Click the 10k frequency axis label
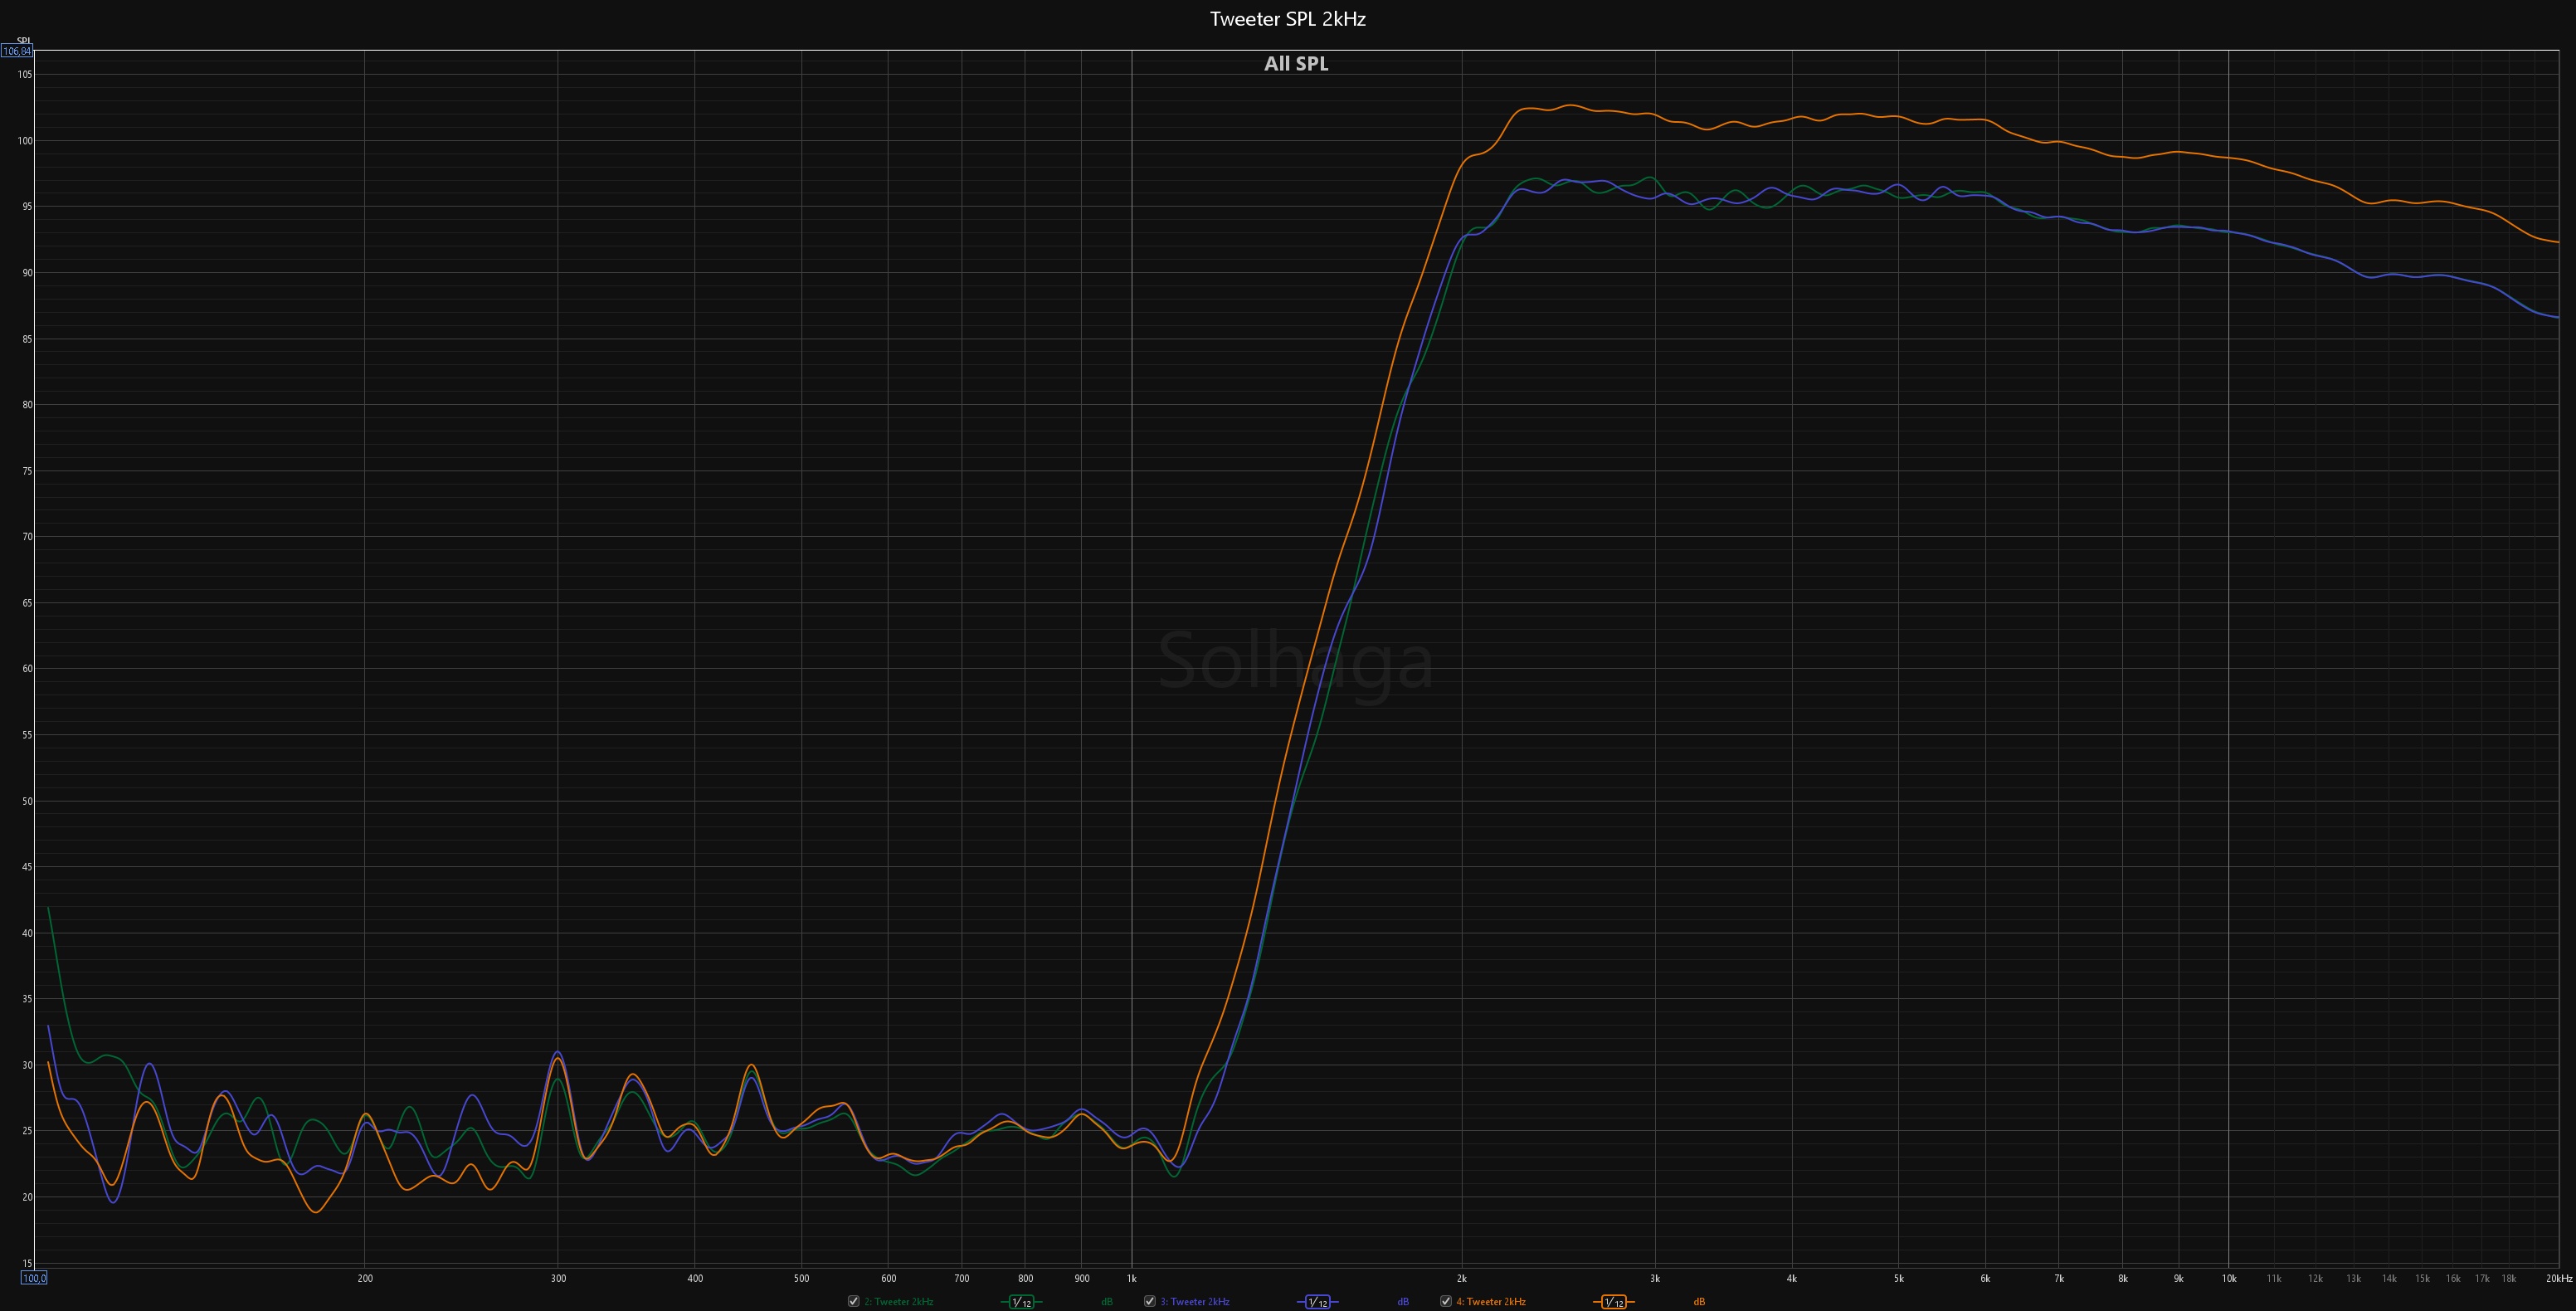 point(2229,1279)
